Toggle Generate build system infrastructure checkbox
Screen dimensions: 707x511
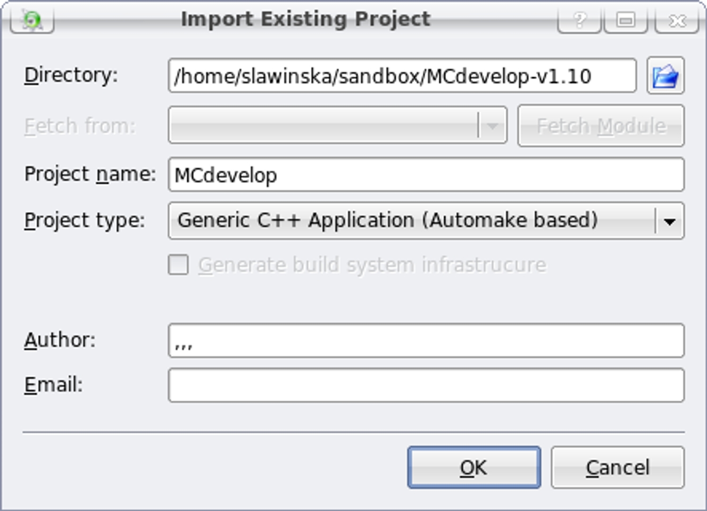179,265
